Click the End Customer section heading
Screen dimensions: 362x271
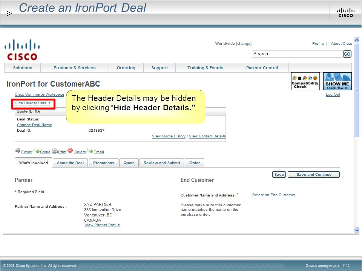click(x=197, y=180)
